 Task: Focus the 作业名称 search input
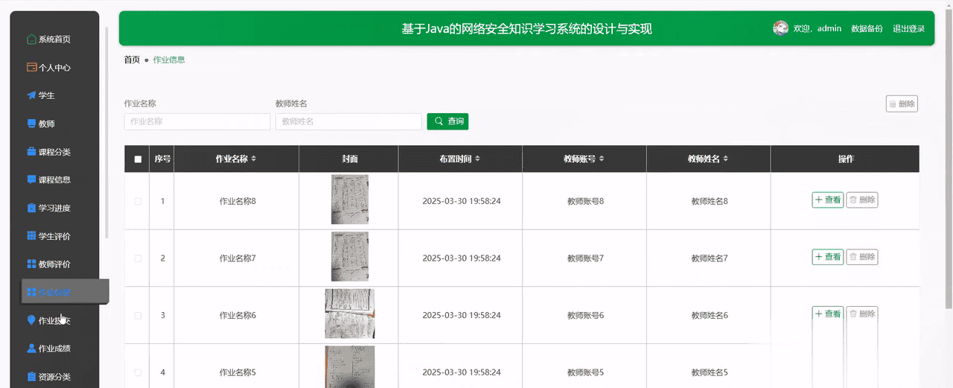click(197, 121)
